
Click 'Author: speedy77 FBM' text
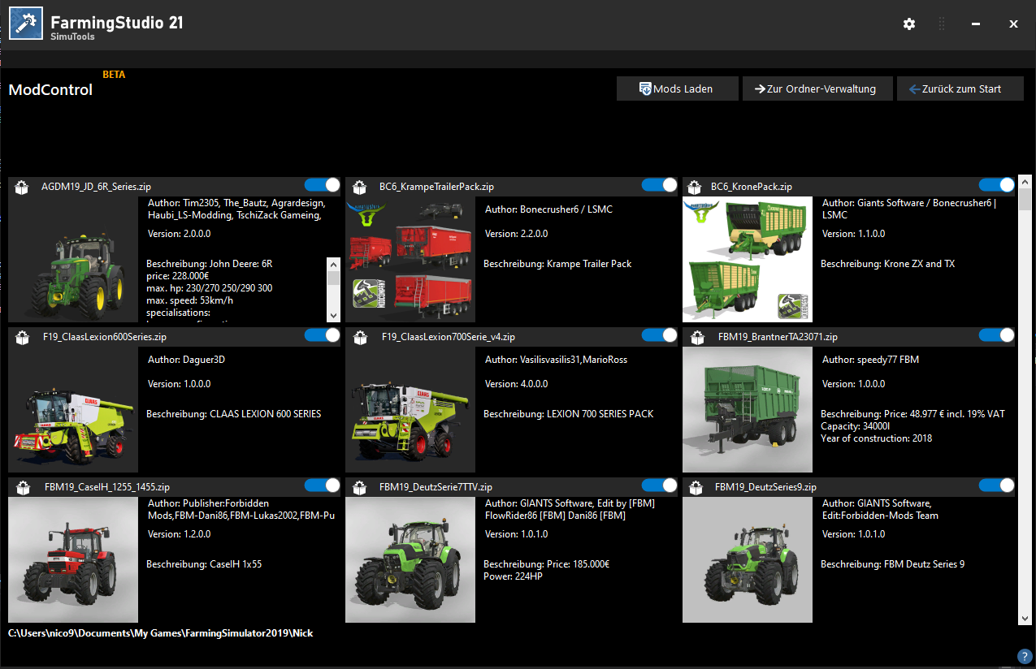870,360
